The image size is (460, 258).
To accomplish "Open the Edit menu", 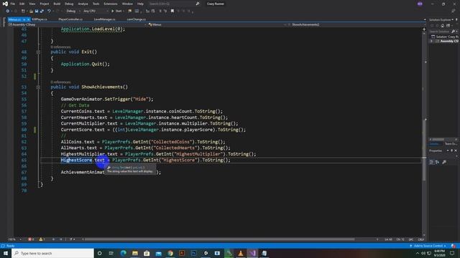I will tap(22, 4).
